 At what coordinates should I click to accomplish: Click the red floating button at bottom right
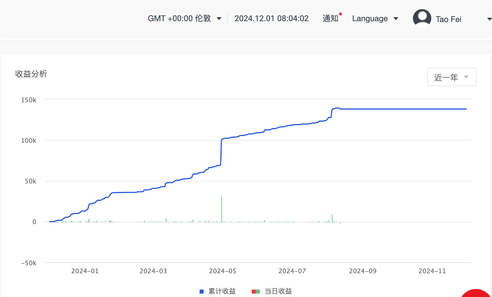[476, 294]
